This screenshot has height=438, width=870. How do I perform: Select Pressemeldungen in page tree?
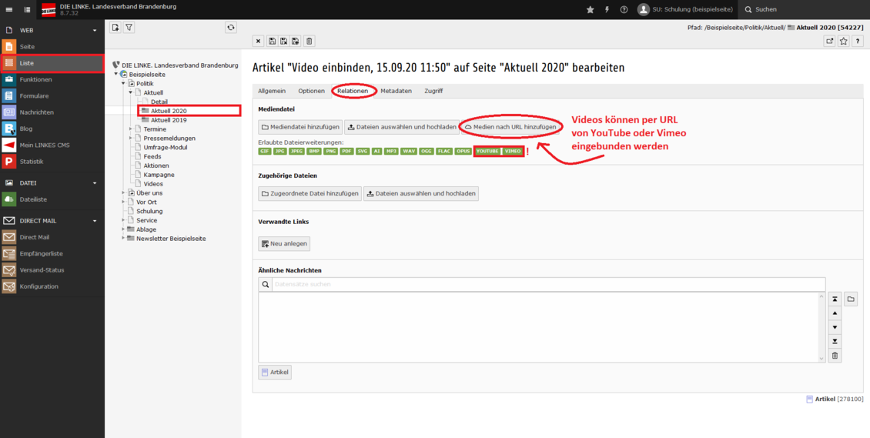coord(169,138)
